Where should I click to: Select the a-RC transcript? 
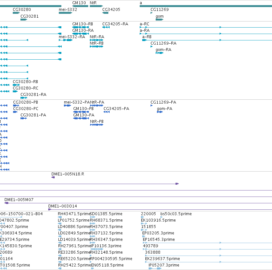206,27
